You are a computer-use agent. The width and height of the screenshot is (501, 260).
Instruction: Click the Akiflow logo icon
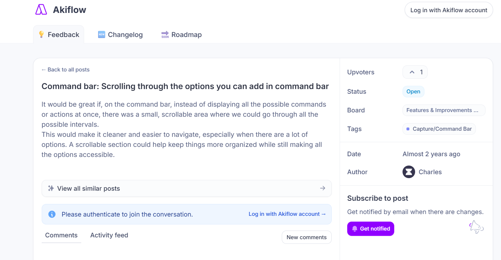(x=41, y=10)
